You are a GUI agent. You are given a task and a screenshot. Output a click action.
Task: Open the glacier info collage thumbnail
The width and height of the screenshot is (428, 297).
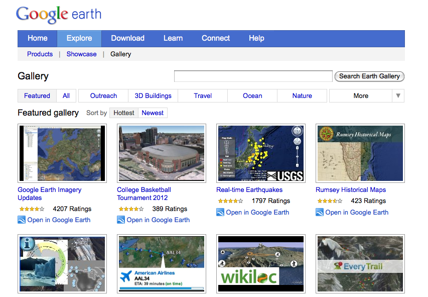(62, 264)
